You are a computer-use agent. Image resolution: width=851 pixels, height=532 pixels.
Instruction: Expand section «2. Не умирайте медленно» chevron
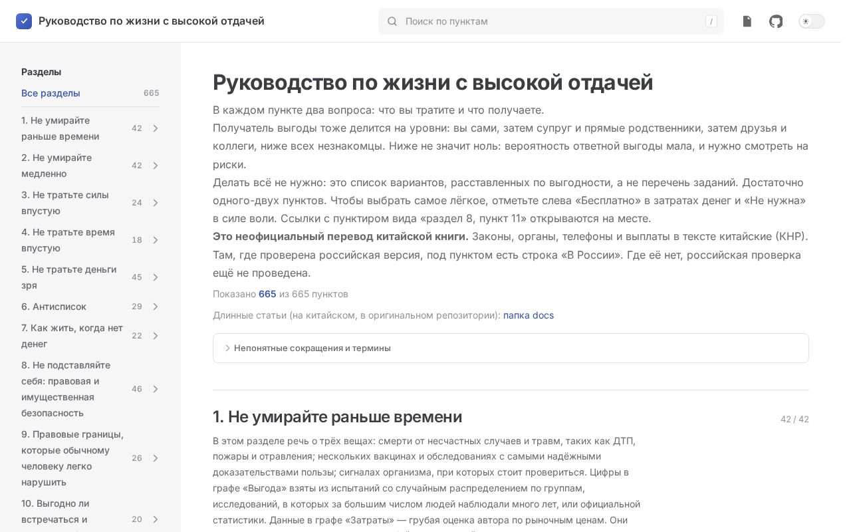point(156,166)
